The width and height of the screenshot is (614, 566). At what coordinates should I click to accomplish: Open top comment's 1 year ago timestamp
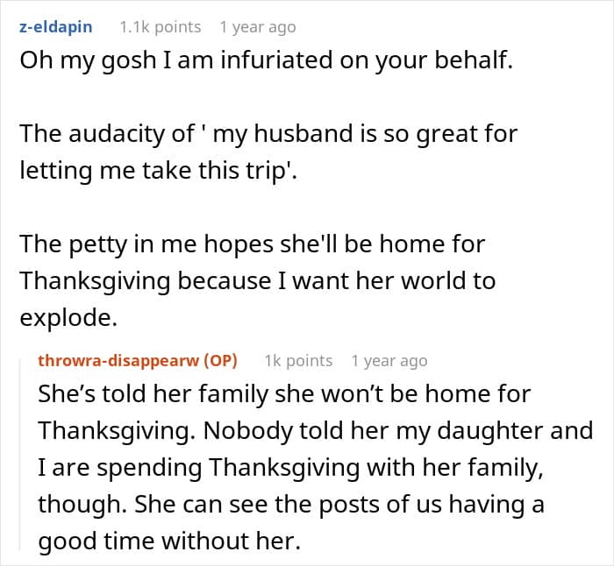258,27
